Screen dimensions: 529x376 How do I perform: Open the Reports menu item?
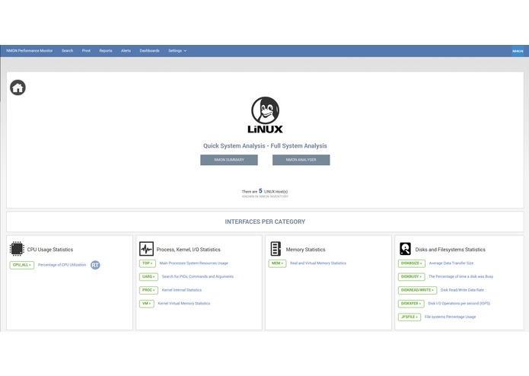(x=106, y=51)
